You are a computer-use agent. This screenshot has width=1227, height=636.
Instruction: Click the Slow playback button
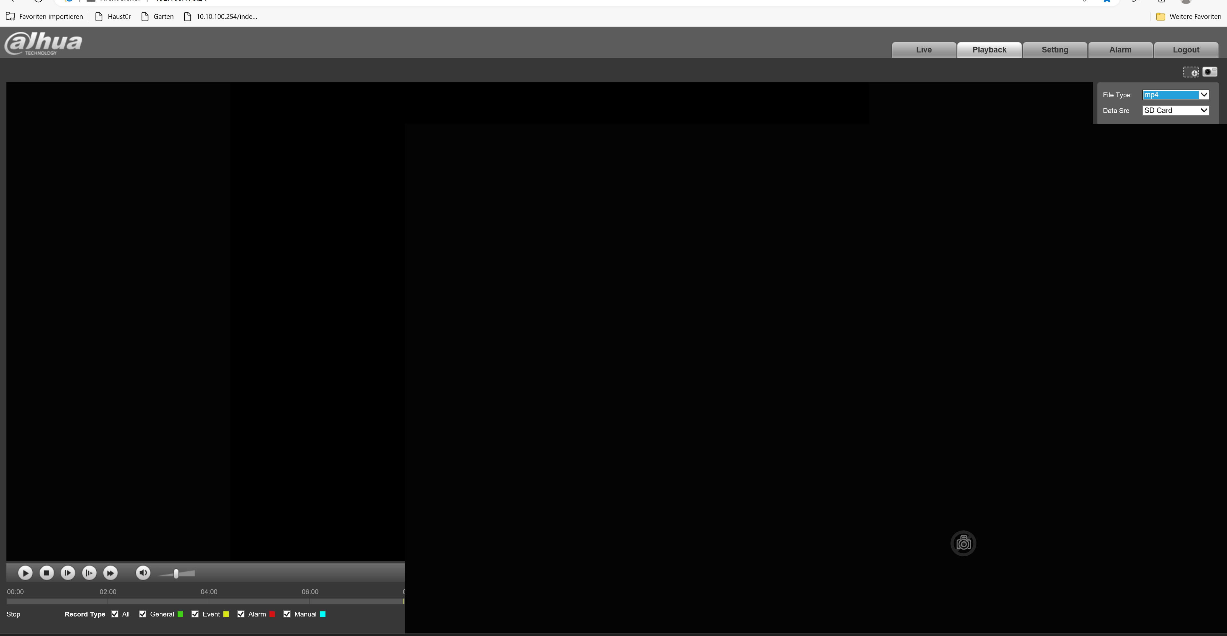(89, 573)
